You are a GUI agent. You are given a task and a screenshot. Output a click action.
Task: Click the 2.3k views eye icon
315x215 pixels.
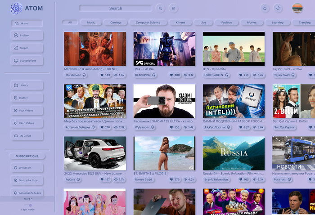255,179
